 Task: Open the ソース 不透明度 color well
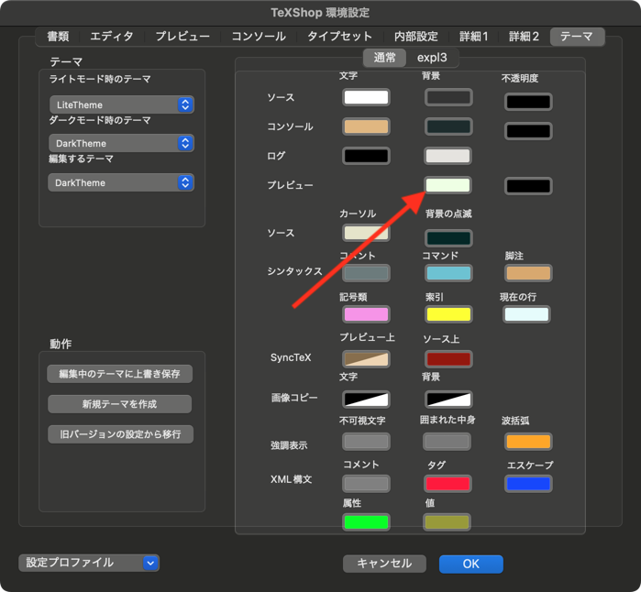click(528, 102)
